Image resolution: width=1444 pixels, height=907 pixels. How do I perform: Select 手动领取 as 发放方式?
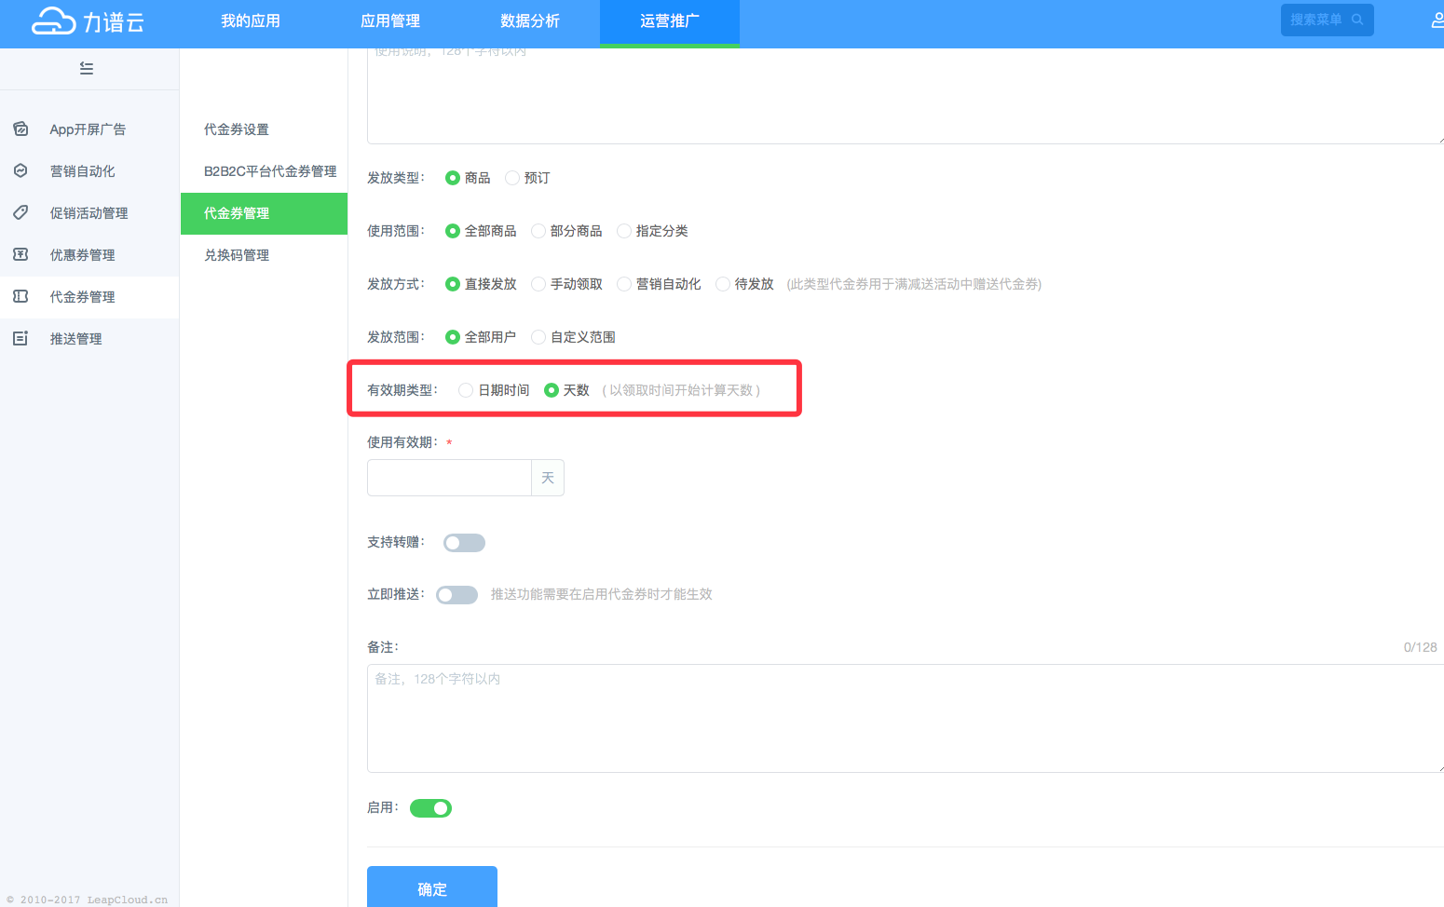pos(538,284)
